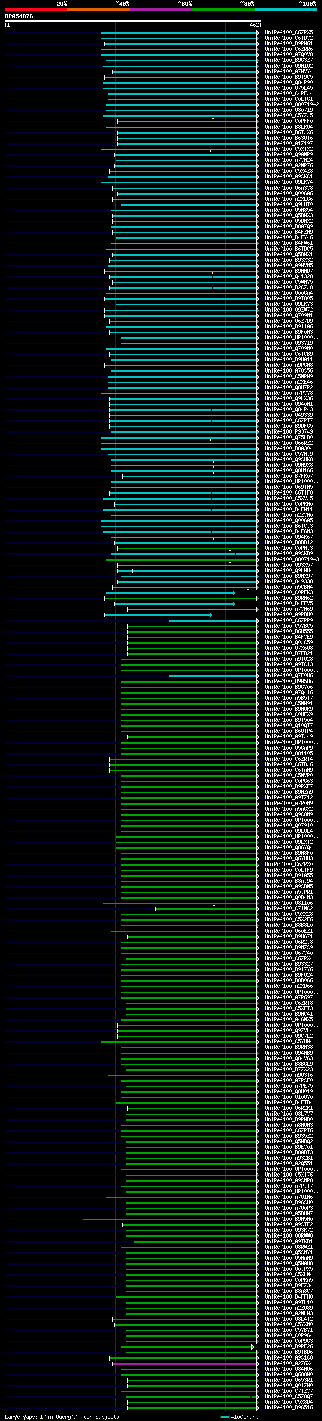
Task: Click the =100char. scale legend
Action: [239, 1416]
